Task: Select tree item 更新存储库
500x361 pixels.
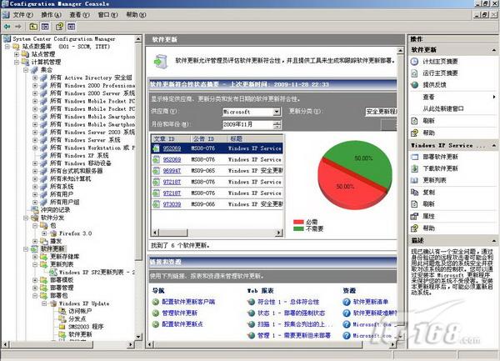Action: click(65, 257)
